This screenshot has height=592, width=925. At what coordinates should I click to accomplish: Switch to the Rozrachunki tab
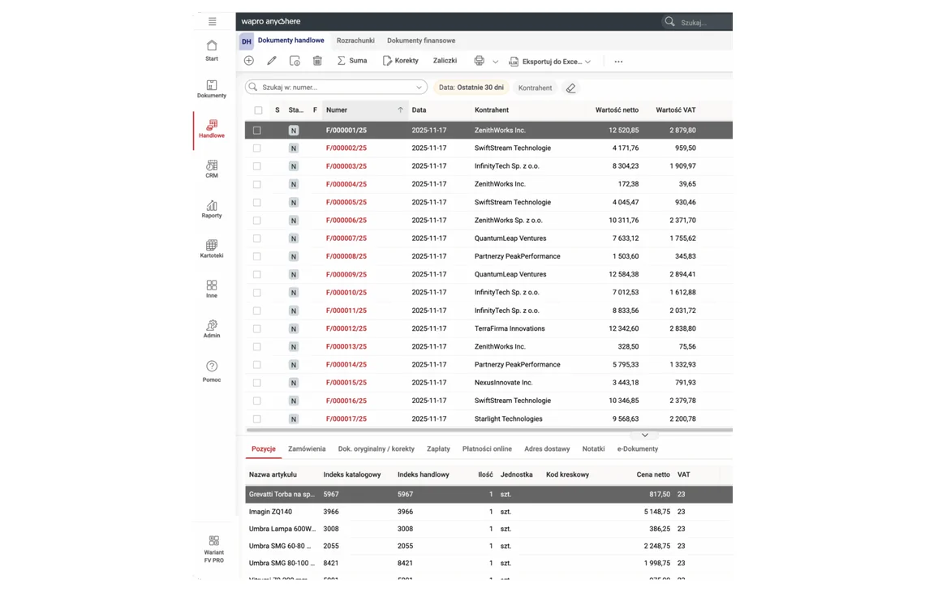355,41
